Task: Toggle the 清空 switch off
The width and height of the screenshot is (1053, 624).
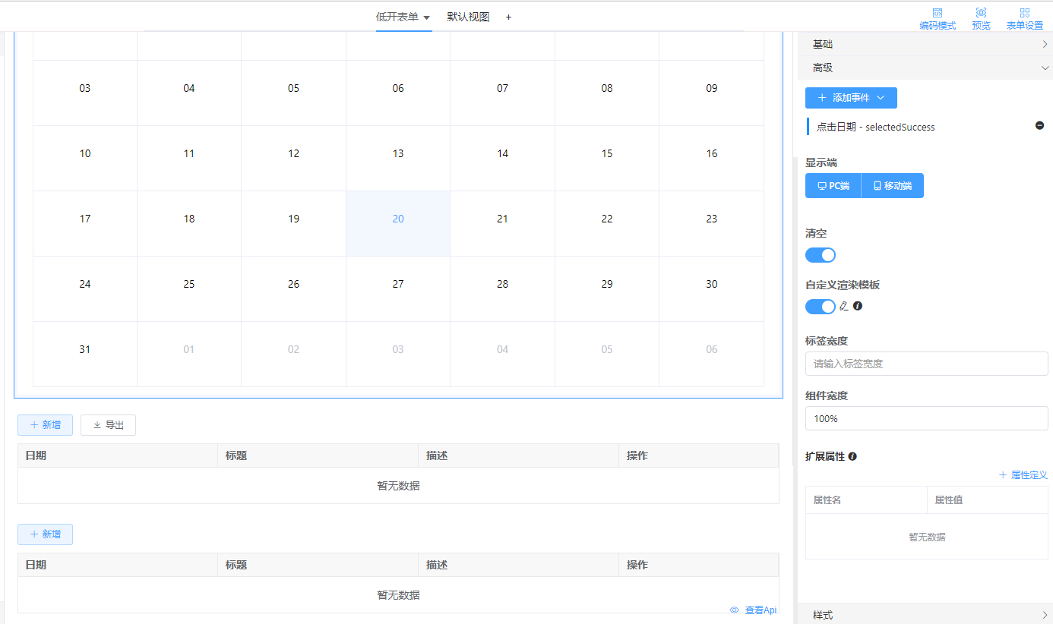Action: click(821, 255)
